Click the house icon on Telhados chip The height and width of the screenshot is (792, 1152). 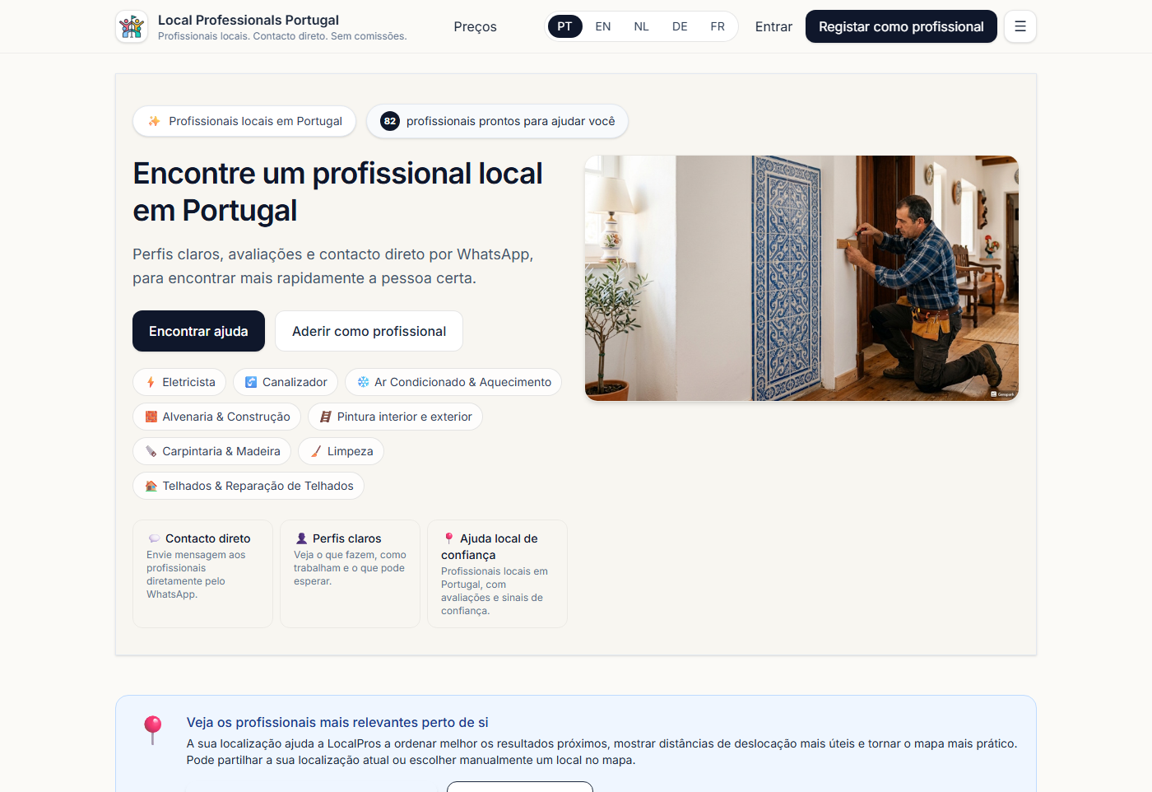tap(151, 486)
